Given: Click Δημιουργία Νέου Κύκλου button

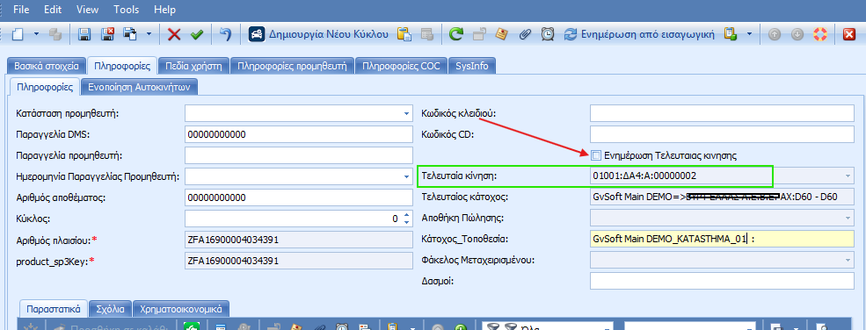Looking at the screenshot, I should pos(319,34).
